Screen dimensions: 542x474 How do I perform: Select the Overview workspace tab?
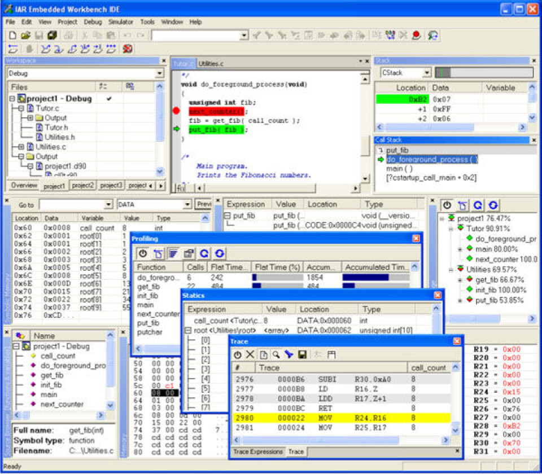pos(24,186)
